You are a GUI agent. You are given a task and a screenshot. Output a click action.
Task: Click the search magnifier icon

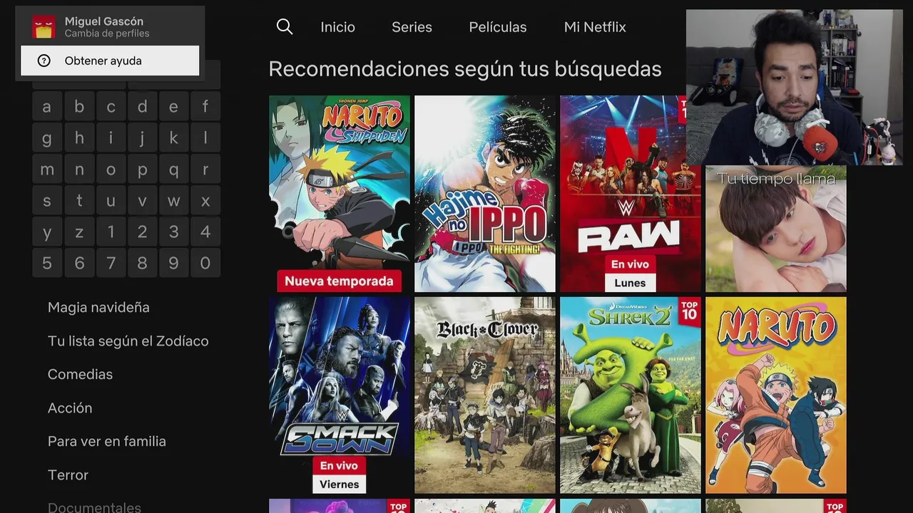tap(285, 27)
